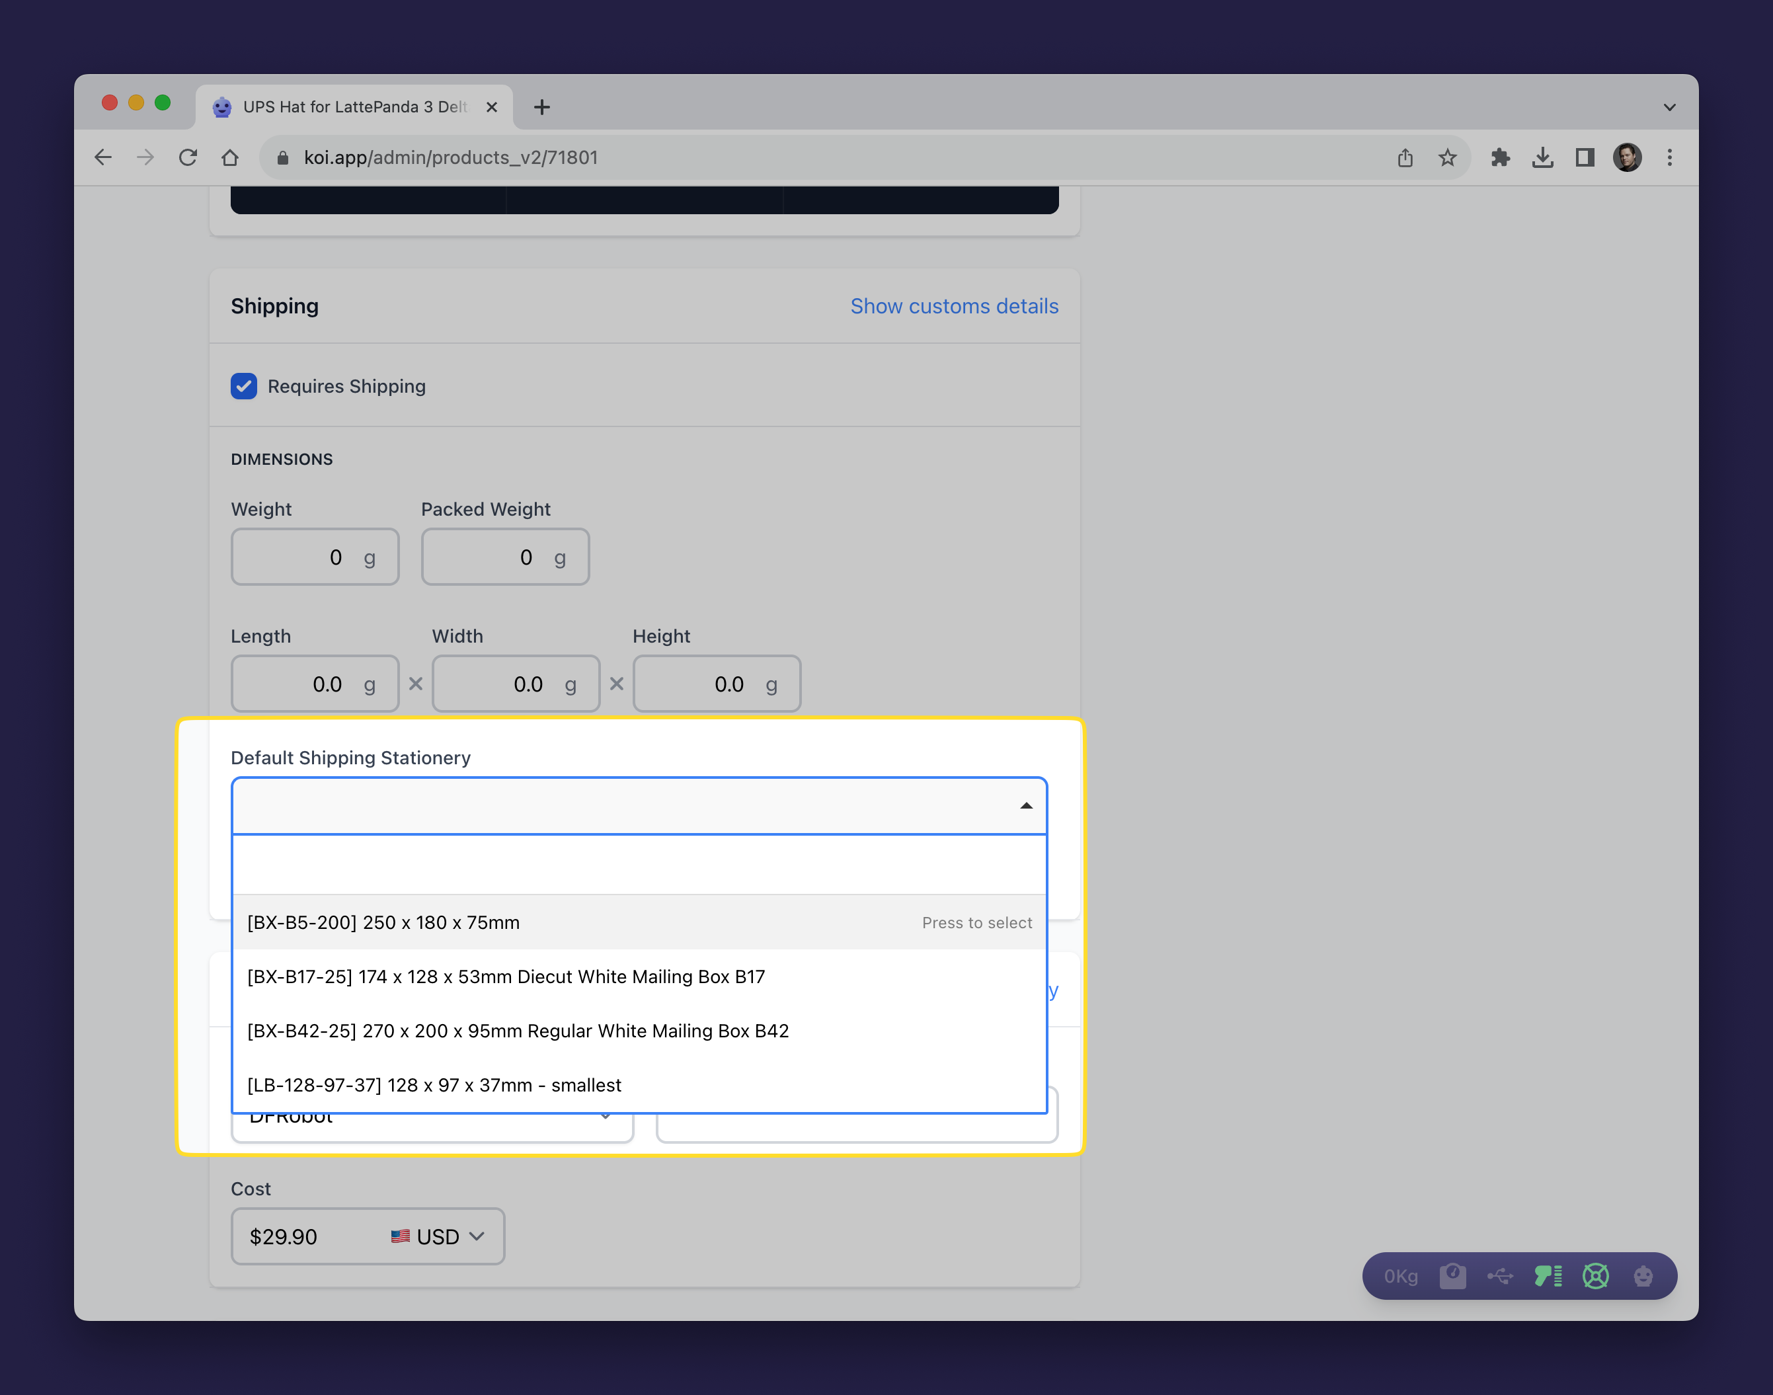Click the browser downloads icon
The image size is (1773, 1395).
(x=1542, y=157)
